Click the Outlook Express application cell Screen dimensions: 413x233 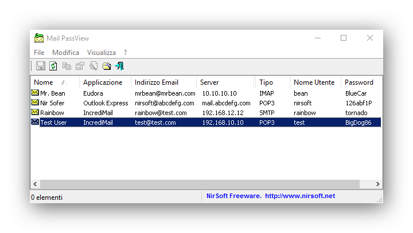coord(106,103)
